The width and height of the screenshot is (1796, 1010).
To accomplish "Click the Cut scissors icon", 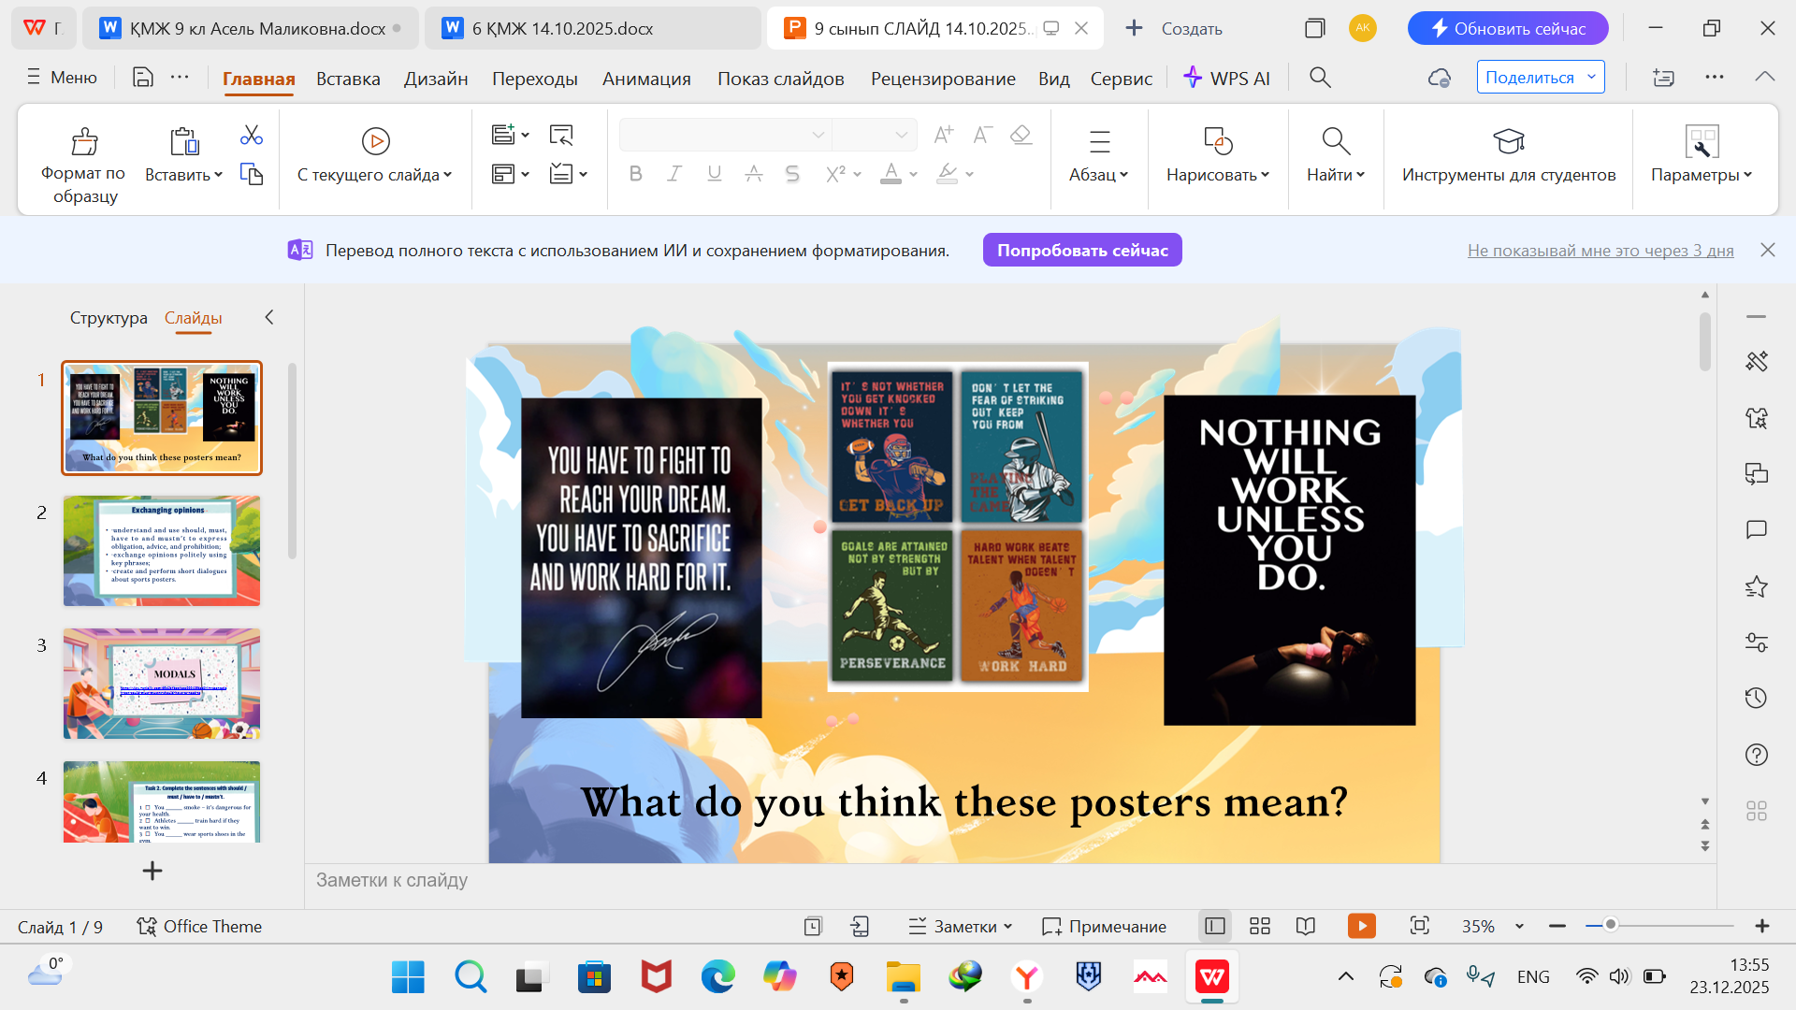I will point(251,136).
